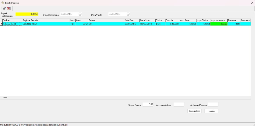Click the red crossed-out toolbar icon
The height and width of the screenshot is (126, 255).
9,8
